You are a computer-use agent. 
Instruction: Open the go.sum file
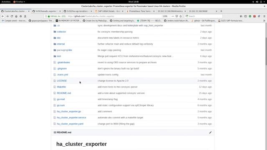(61, 105)
